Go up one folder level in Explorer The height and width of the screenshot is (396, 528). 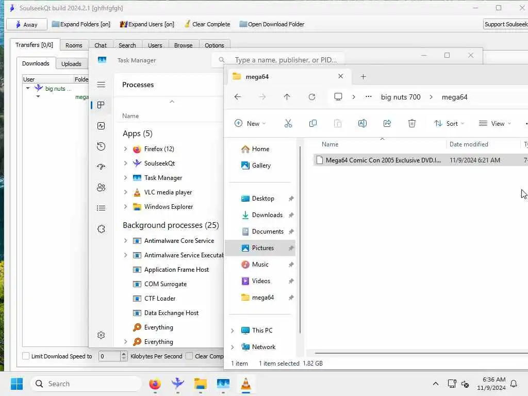[x=287, y=97]
